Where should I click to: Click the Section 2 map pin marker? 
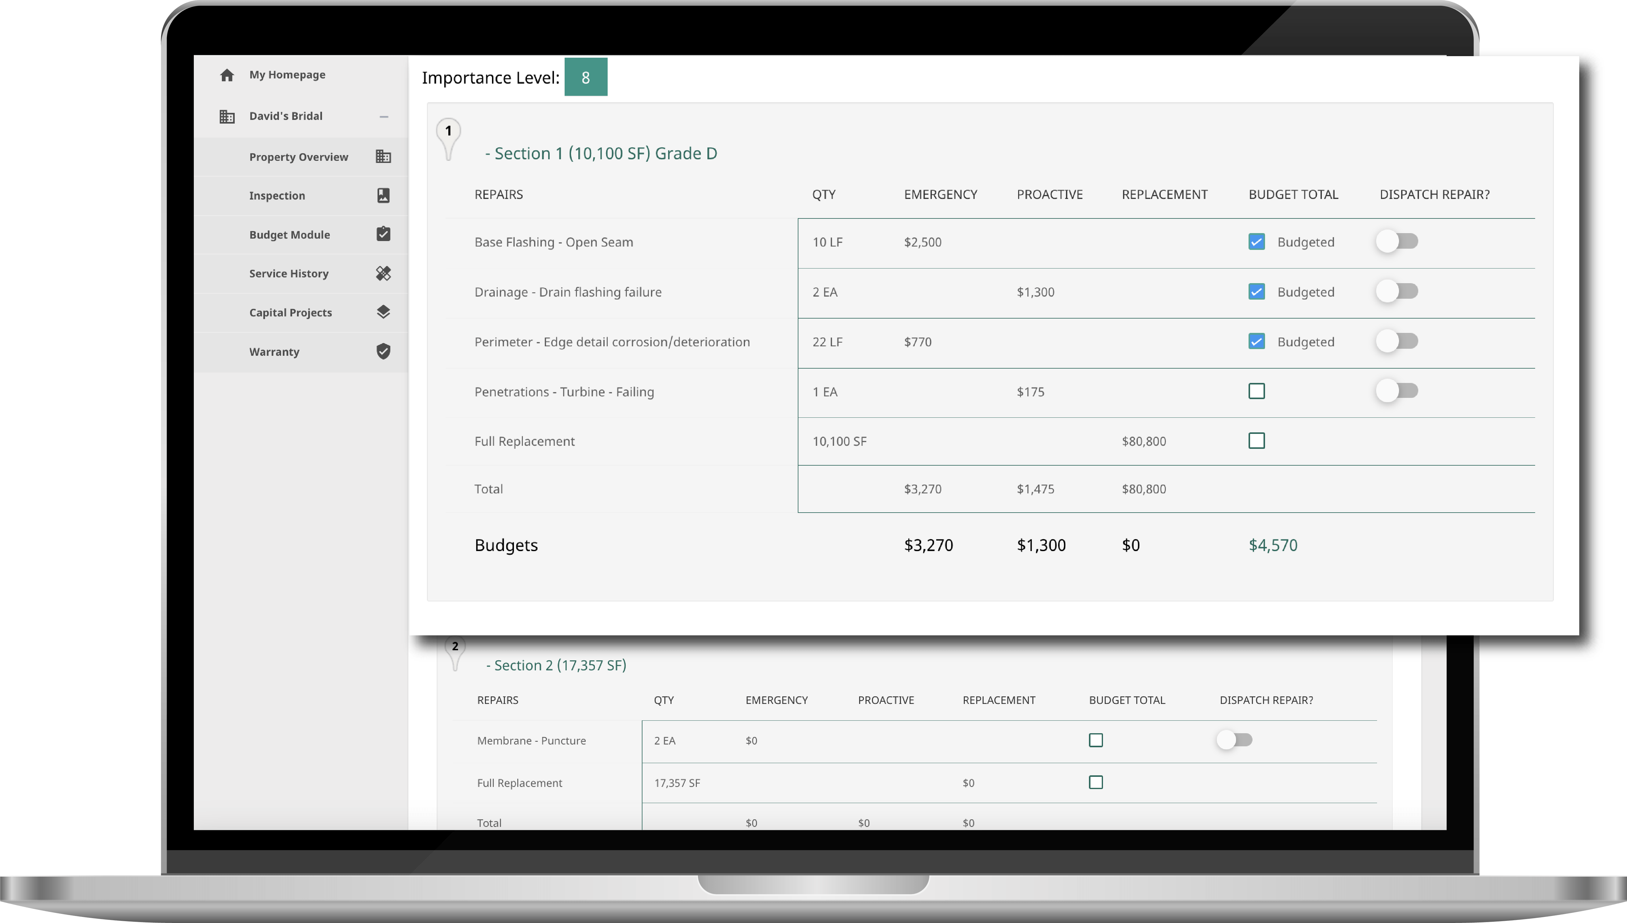[x=455, y=653]
